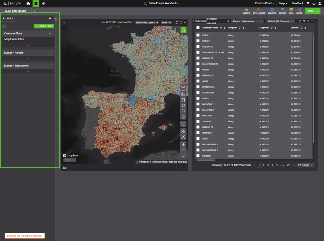Open the data table three-dot menu
Image resolution: width=324 pixels, height=241 pixels.
tap(316, 21)
